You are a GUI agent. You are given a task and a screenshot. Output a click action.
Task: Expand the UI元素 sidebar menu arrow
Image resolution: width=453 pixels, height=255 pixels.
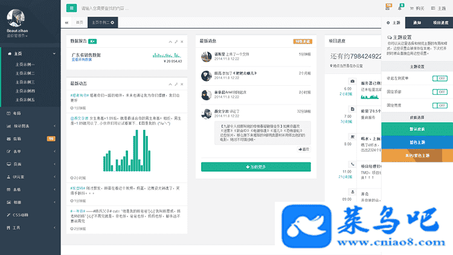point(54,177)
